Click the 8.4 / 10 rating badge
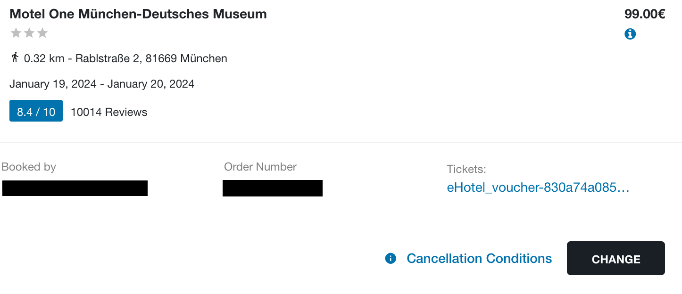 coord(36,111)
